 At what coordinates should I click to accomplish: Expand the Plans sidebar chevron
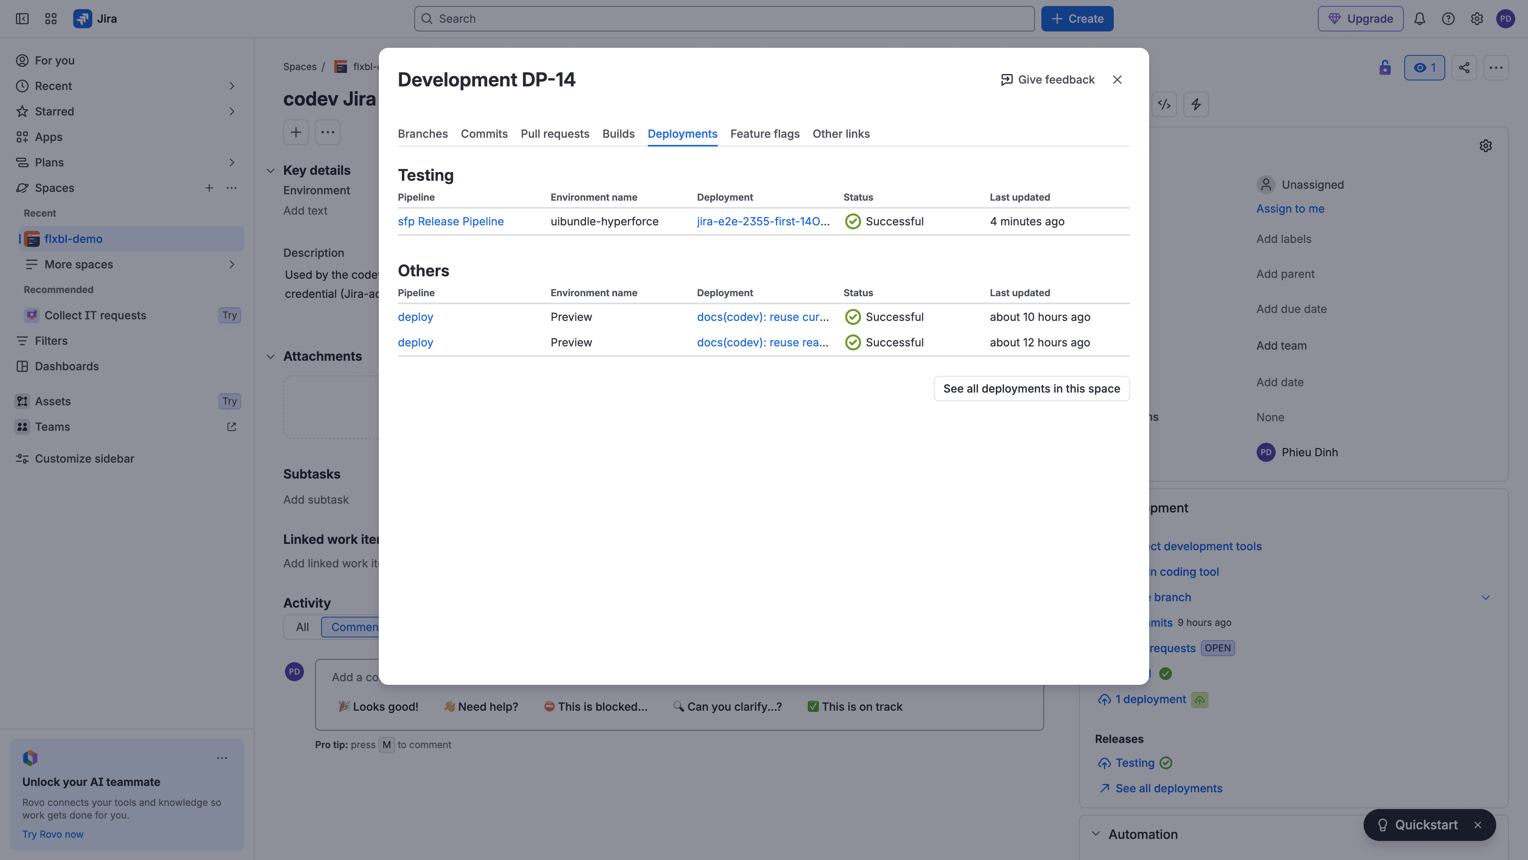coord(231,162)
